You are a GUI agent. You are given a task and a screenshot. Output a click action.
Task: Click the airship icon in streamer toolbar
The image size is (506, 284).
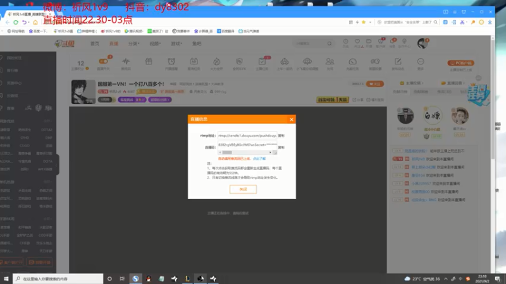point(307,61)
